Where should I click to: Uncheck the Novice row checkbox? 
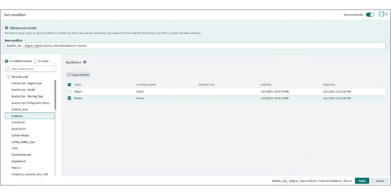click(69, 98)
